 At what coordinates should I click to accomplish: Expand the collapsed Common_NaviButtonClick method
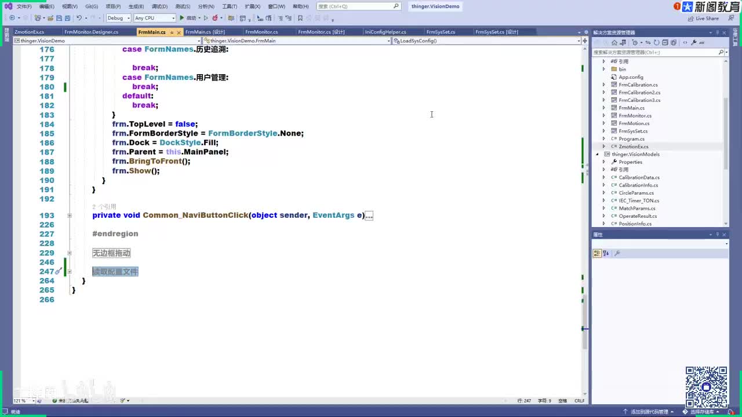click(x=70, y=215)
